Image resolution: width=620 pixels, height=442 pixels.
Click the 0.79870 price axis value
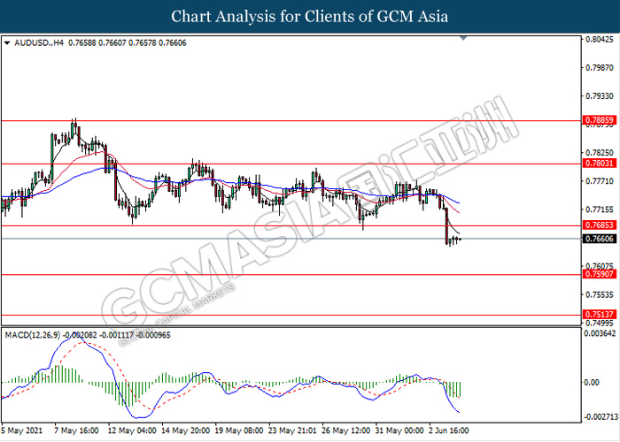600,68
